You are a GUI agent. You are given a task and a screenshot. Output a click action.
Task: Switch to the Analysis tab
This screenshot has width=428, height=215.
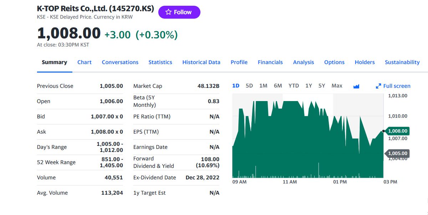click(x=304, y=62)
